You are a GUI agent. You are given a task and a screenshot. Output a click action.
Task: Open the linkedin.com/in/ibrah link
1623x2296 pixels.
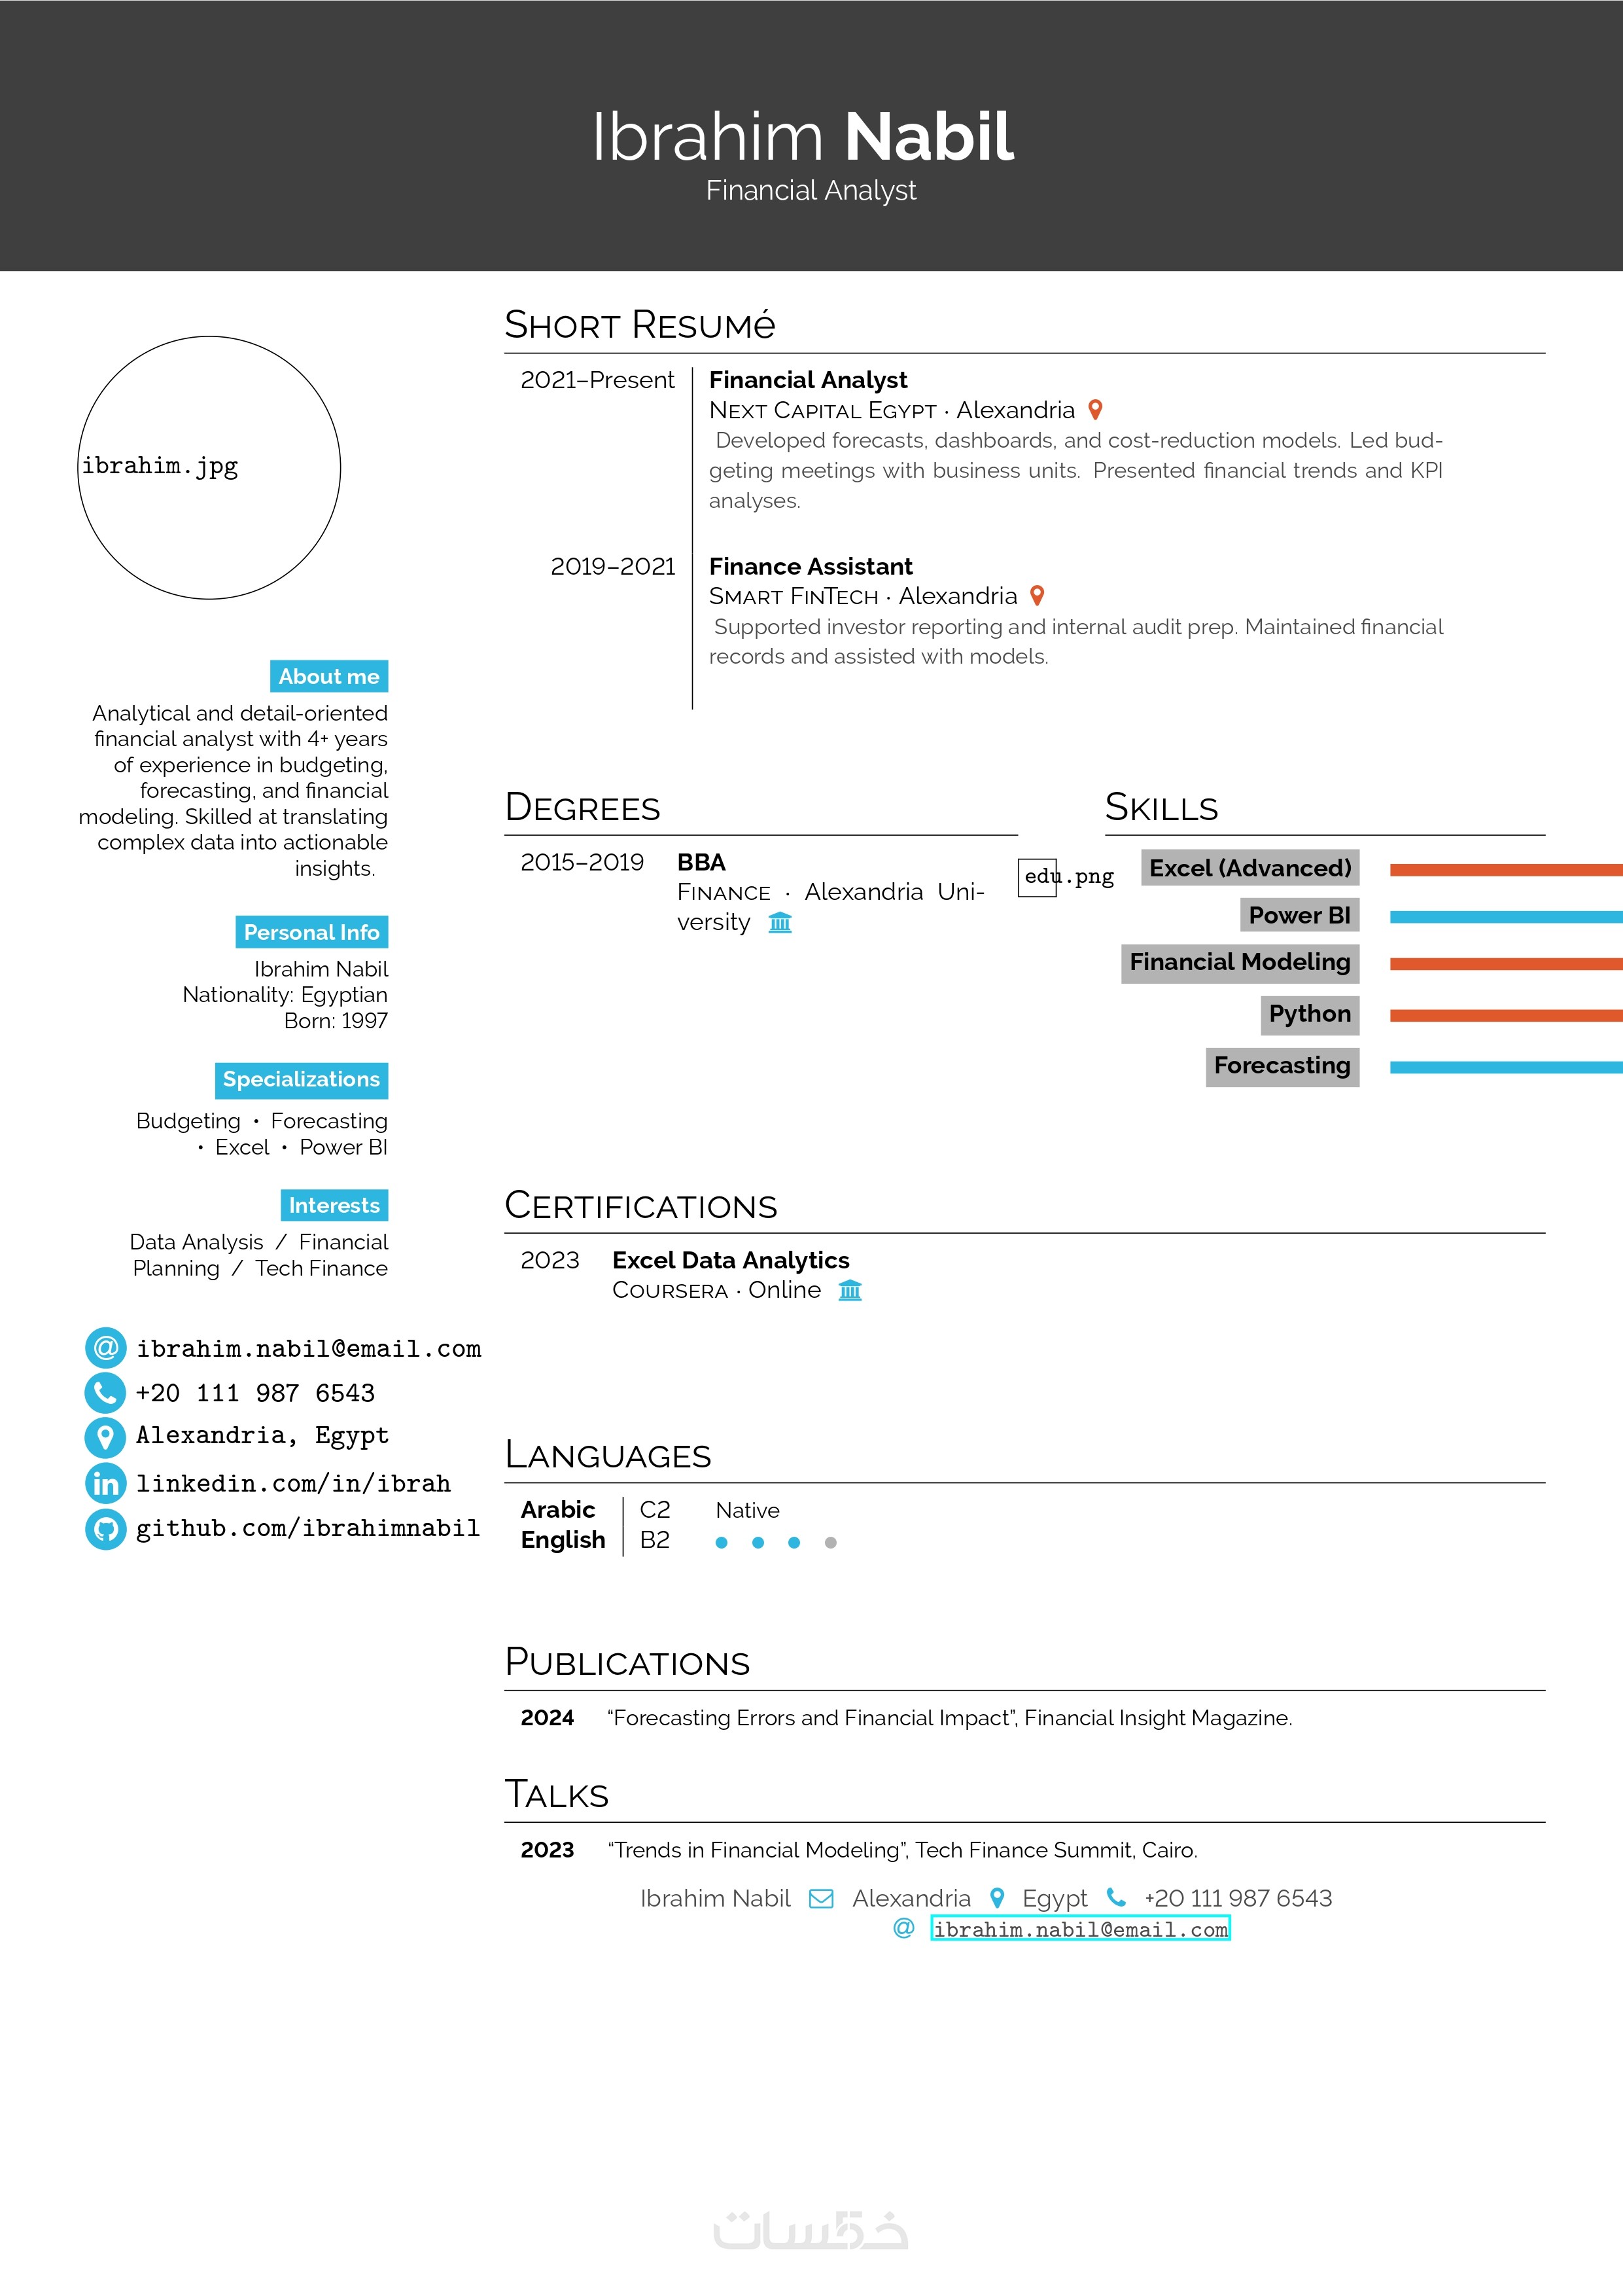[293, 1483]
